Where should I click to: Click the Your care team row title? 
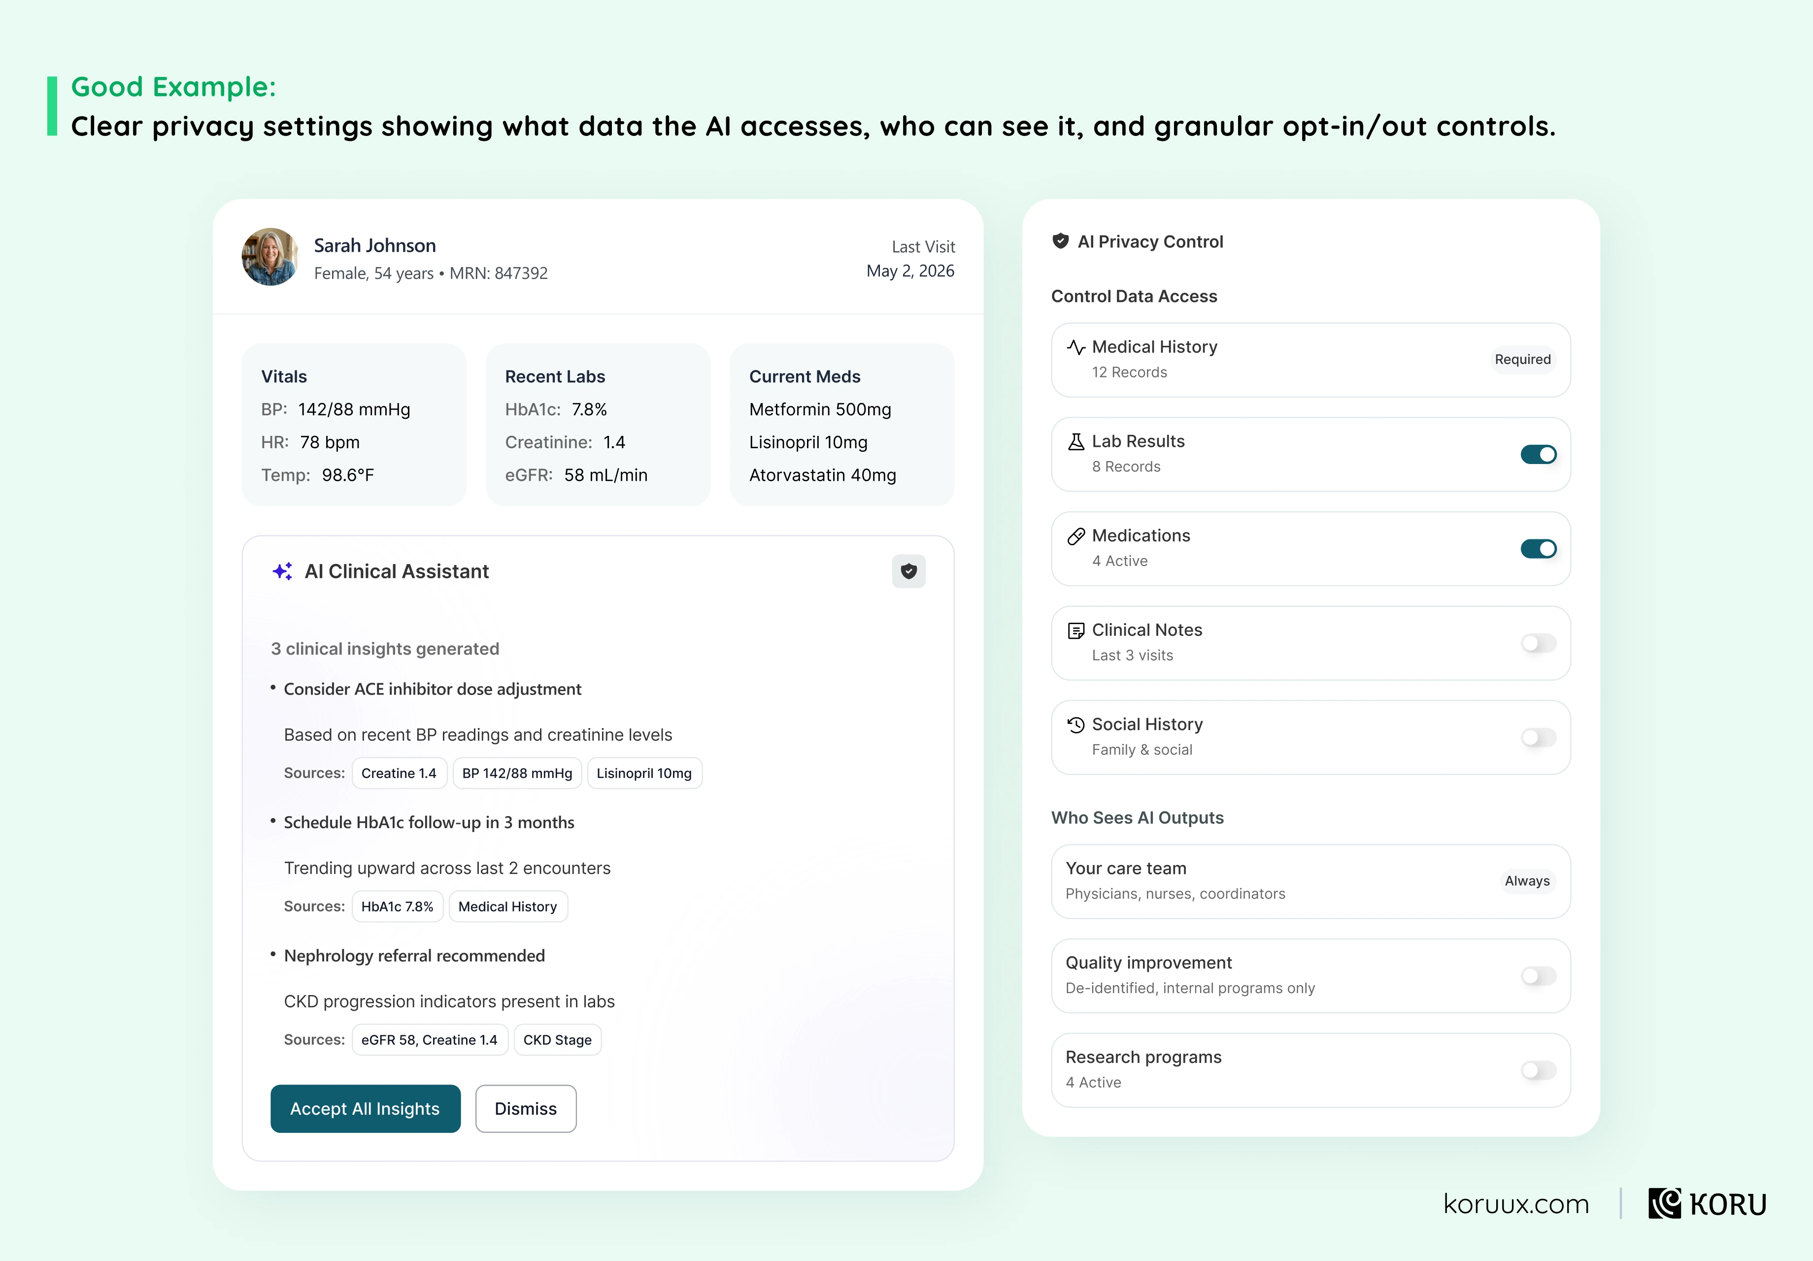click(x=1126, y=868)
